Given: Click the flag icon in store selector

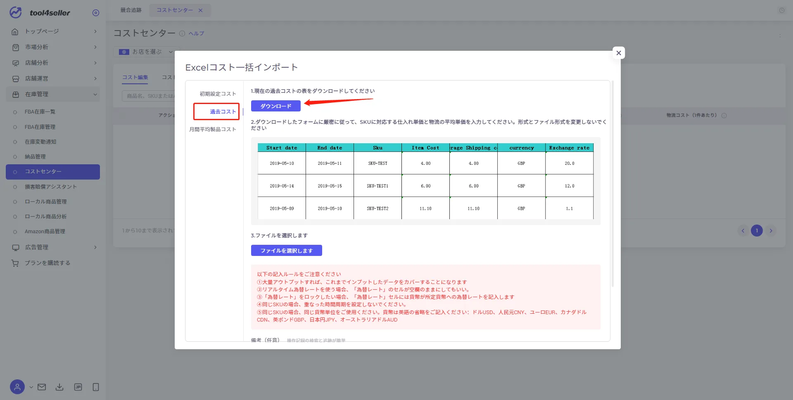Looking at the screenshot, I should pyautogui.click(x=124, y=52).
